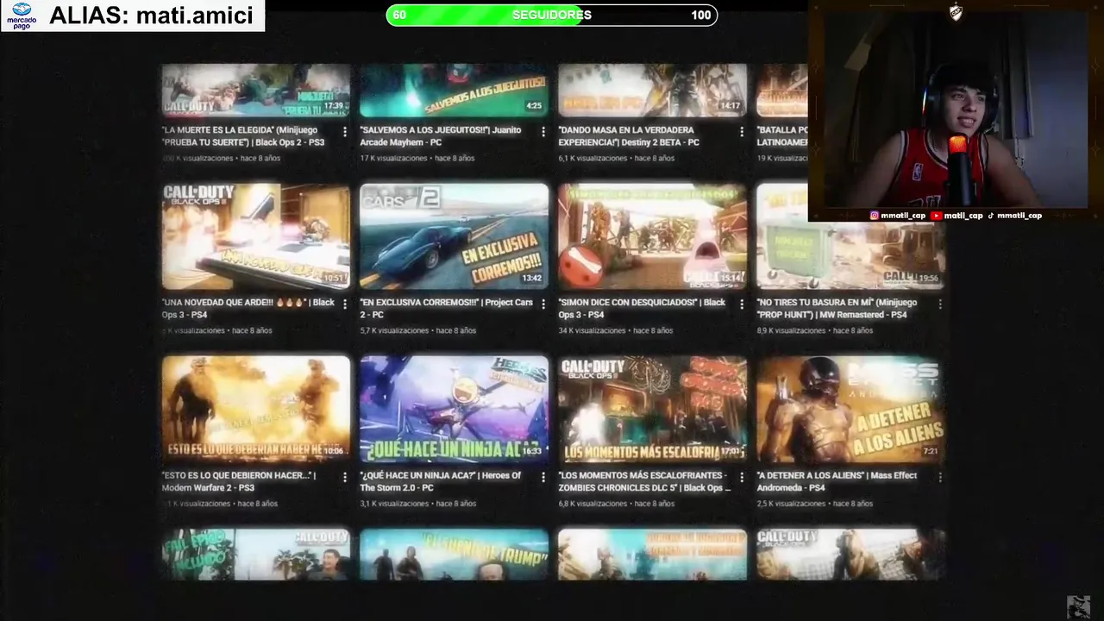Click title "¿QUÉ HACE UN NINJA ACA?"
The width and height of the screenshot is (1104, 621).
441,481
